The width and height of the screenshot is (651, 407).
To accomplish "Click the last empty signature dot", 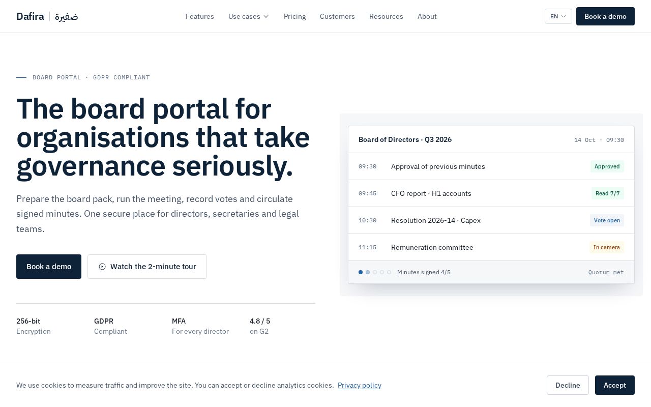I will coord(389,272).
